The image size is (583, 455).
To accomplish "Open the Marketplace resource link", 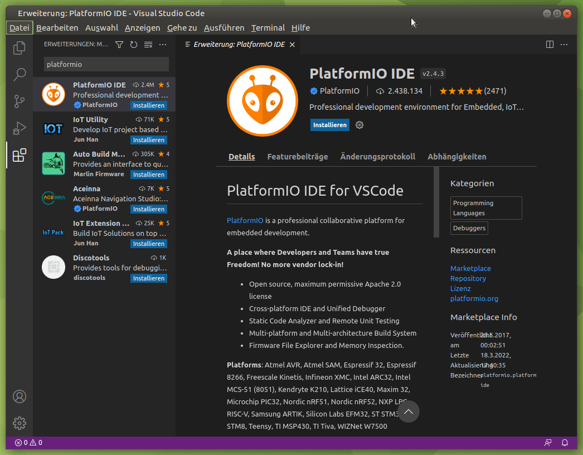I will point(470,268).
